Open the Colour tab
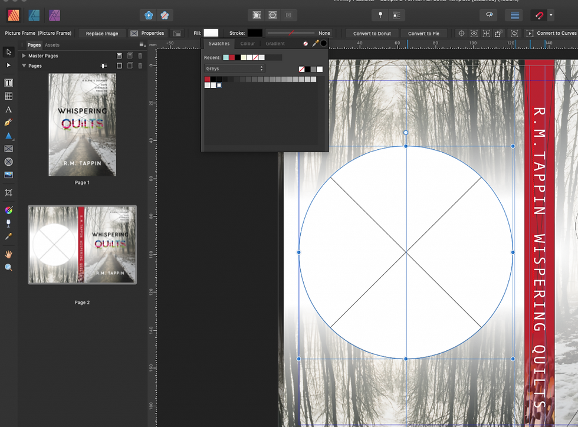578x427 pixels. (247, 44)
